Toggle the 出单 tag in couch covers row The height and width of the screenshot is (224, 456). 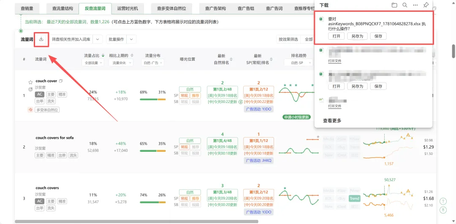40,208
